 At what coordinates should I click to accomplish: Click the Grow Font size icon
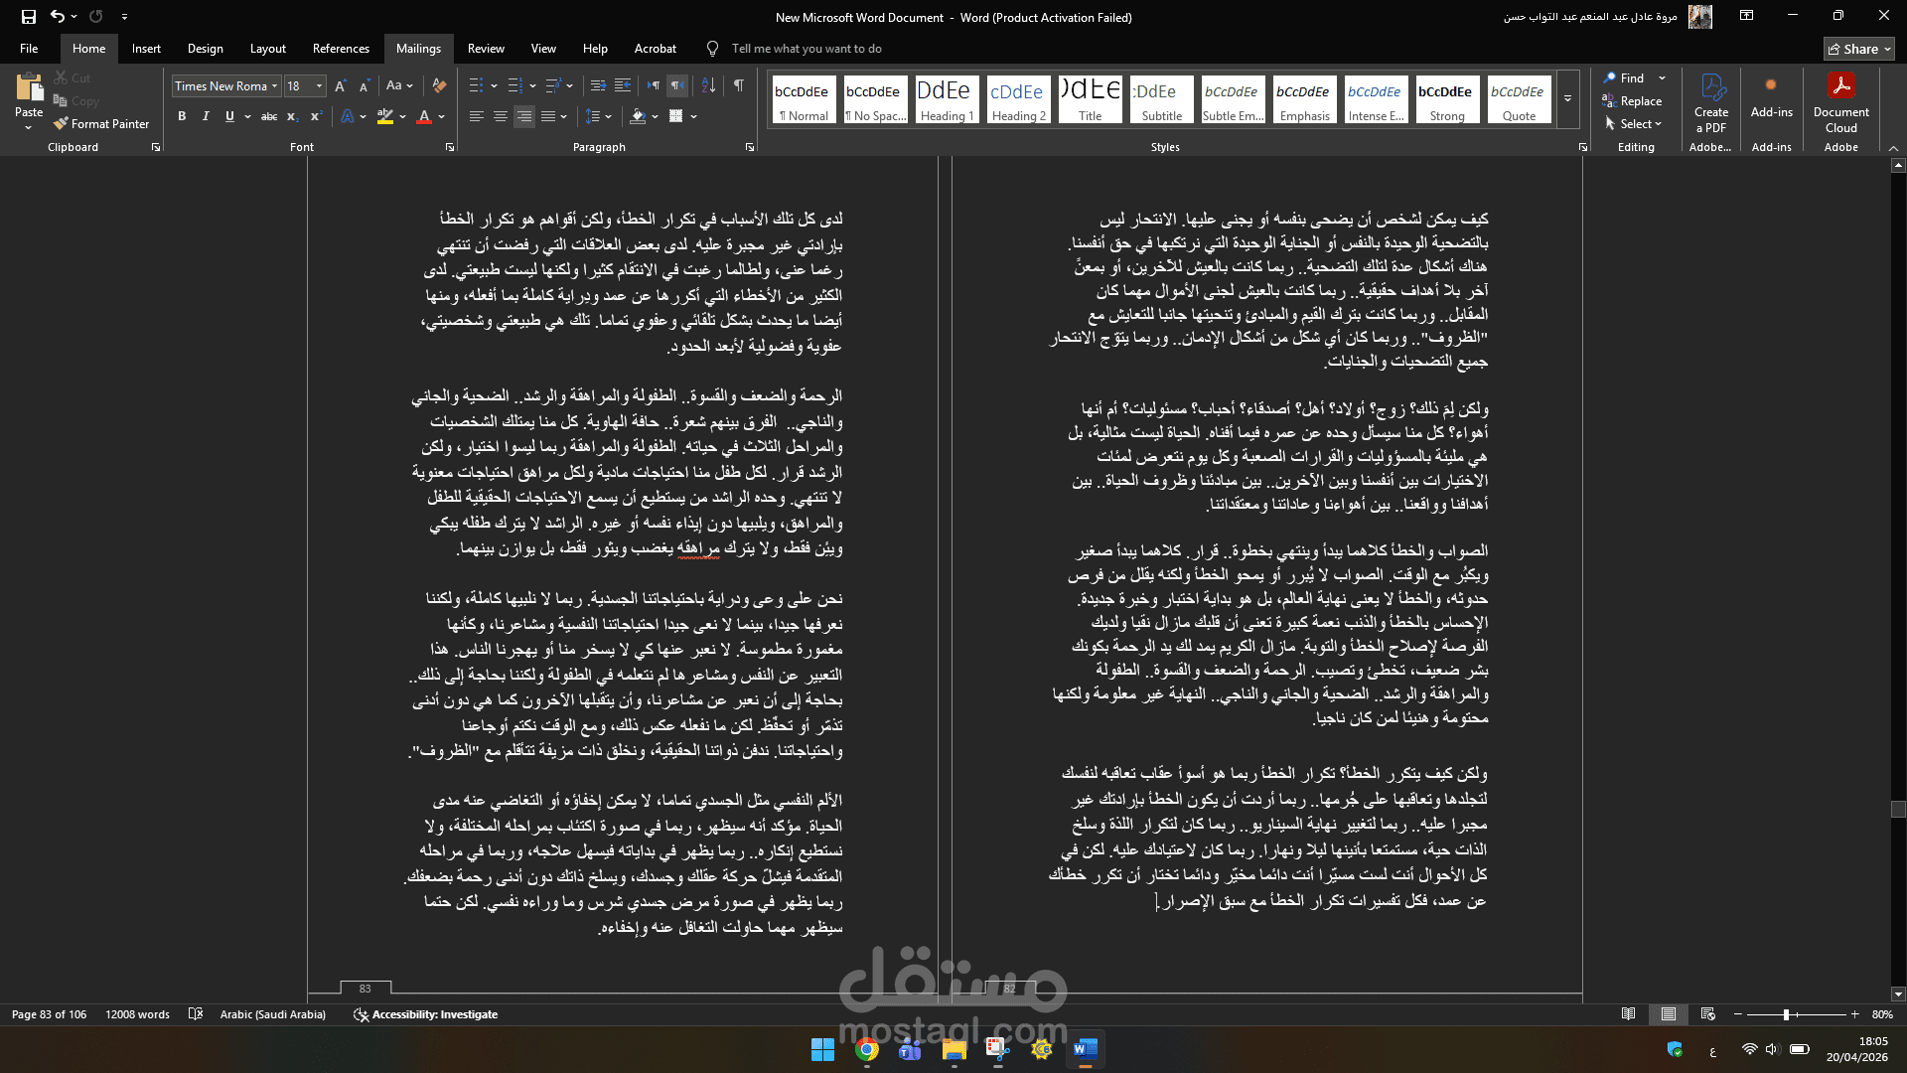coord(341,86)
